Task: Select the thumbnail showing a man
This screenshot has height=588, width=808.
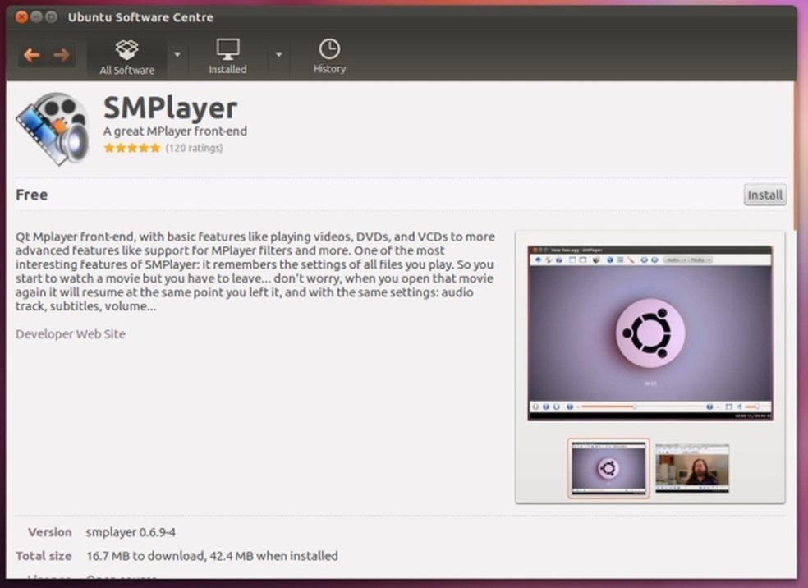Action: pyautogui.click(x=692, y=468)
